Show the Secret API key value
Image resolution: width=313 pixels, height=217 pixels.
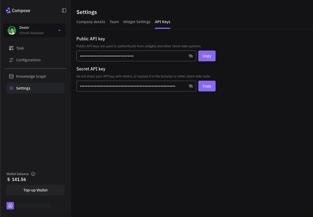[191, 86]
